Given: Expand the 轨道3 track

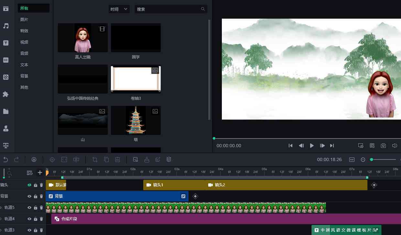Looking at the screenshot, I should [1, 230].
